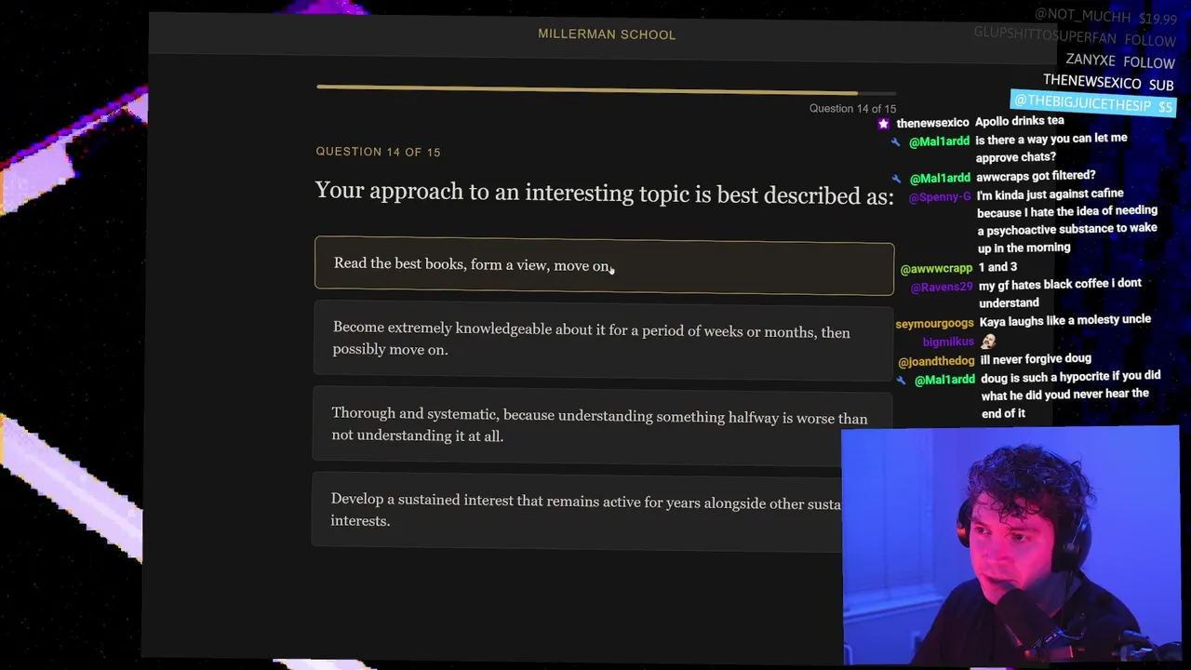1191x670 pixels.
Task: Select "Develop a sustained interest" answer option
Action: (577, 510)
